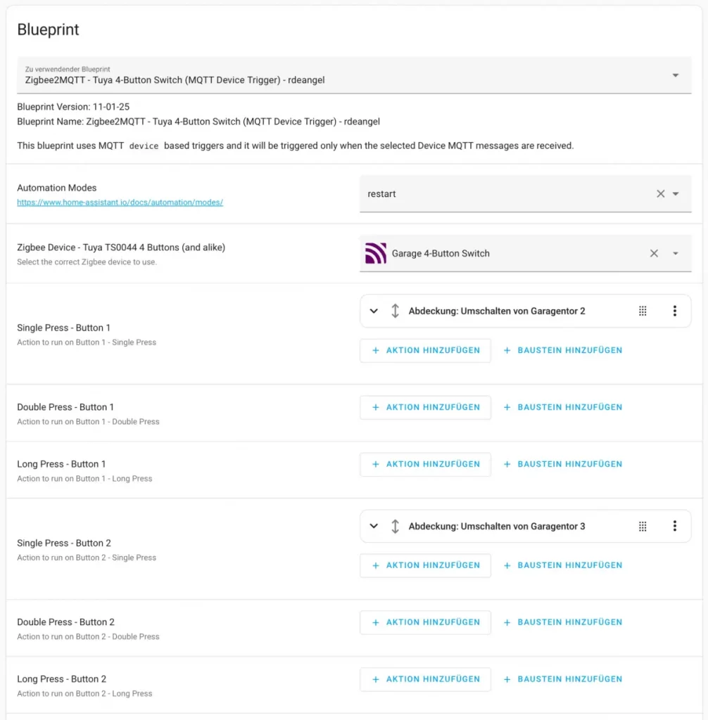Screen dimensions: 708x720
Task: Open the automation modes documentation link
Action: click(120, 202)
